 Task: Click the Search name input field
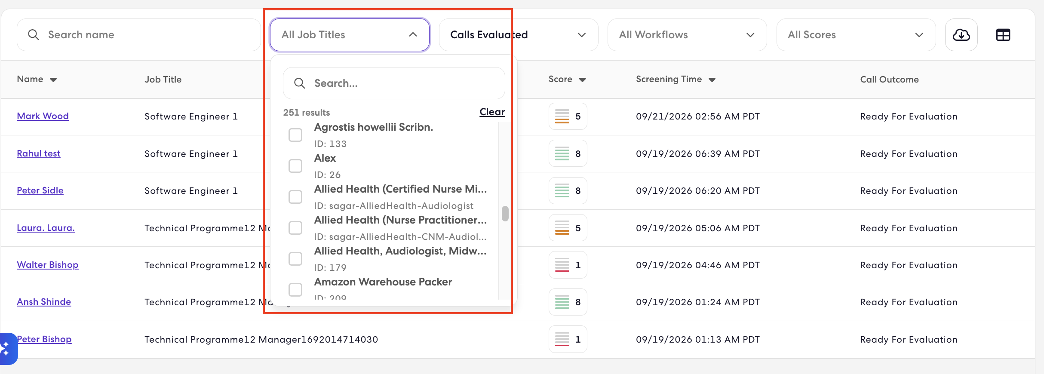139,35
